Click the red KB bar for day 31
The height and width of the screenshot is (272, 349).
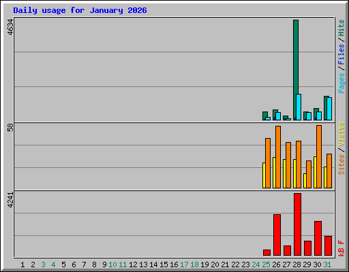328,245
